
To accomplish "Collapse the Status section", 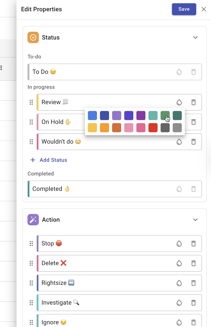I will tap(195, 37).
